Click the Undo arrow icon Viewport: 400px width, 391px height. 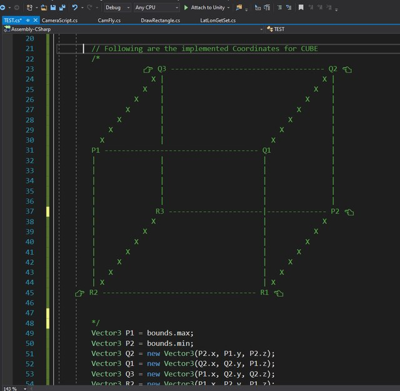(75, 7)
